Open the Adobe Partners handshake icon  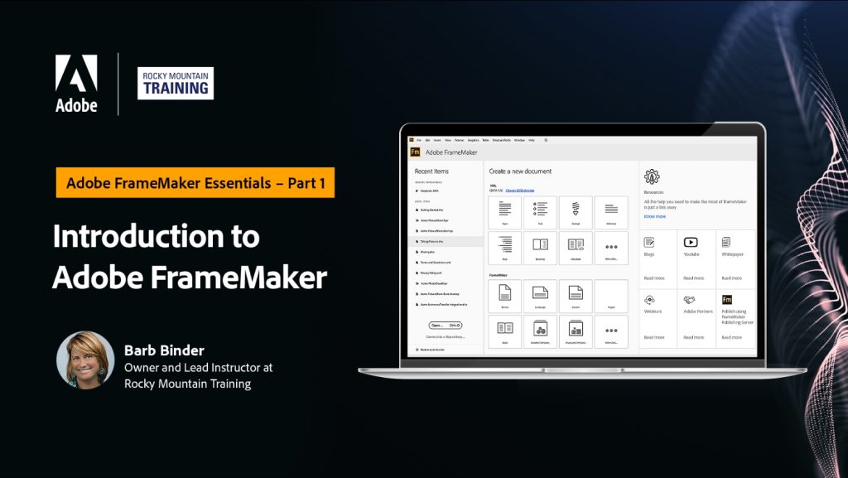click(x=689, y=300)
